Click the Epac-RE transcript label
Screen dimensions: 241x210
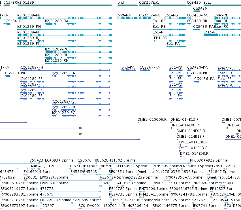(x=210, y=32)
